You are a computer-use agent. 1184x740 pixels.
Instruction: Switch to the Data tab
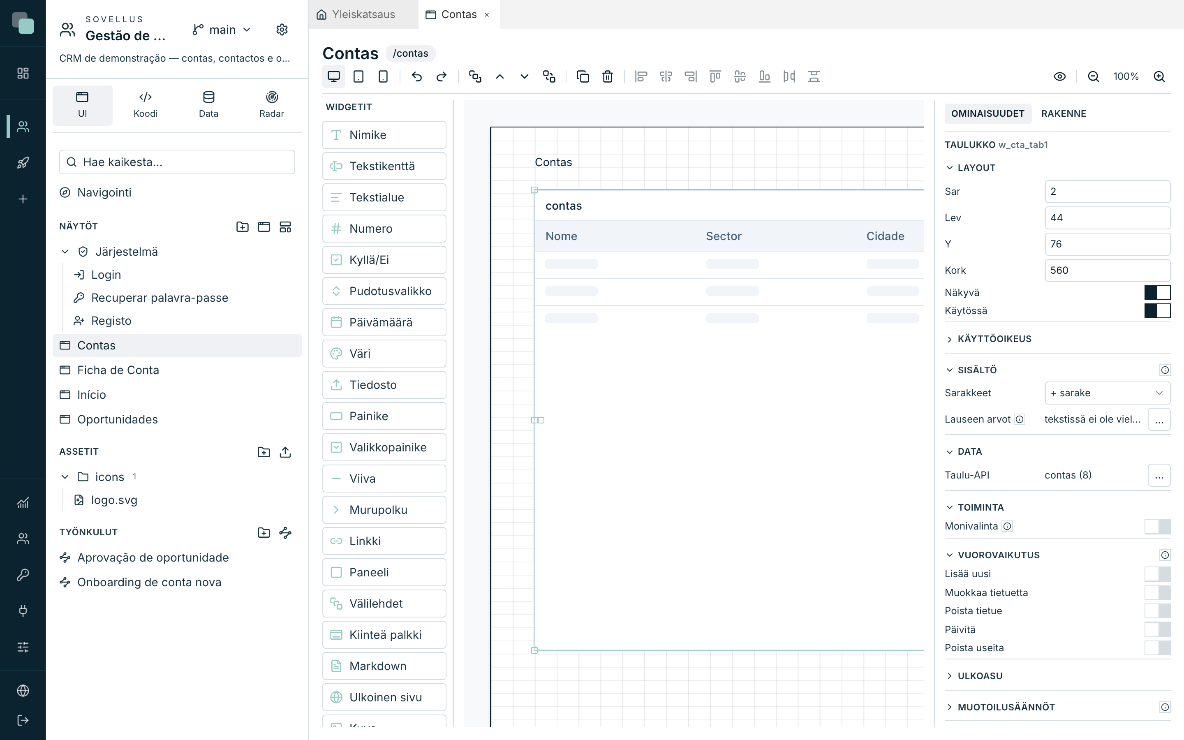tap(208, 105)
